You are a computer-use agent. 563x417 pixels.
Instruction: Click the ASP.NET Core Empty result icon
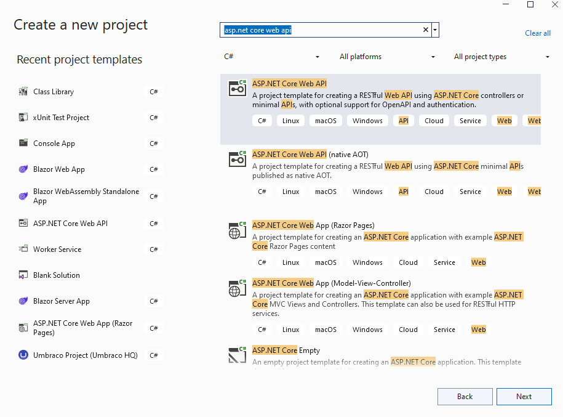[238, 355]
